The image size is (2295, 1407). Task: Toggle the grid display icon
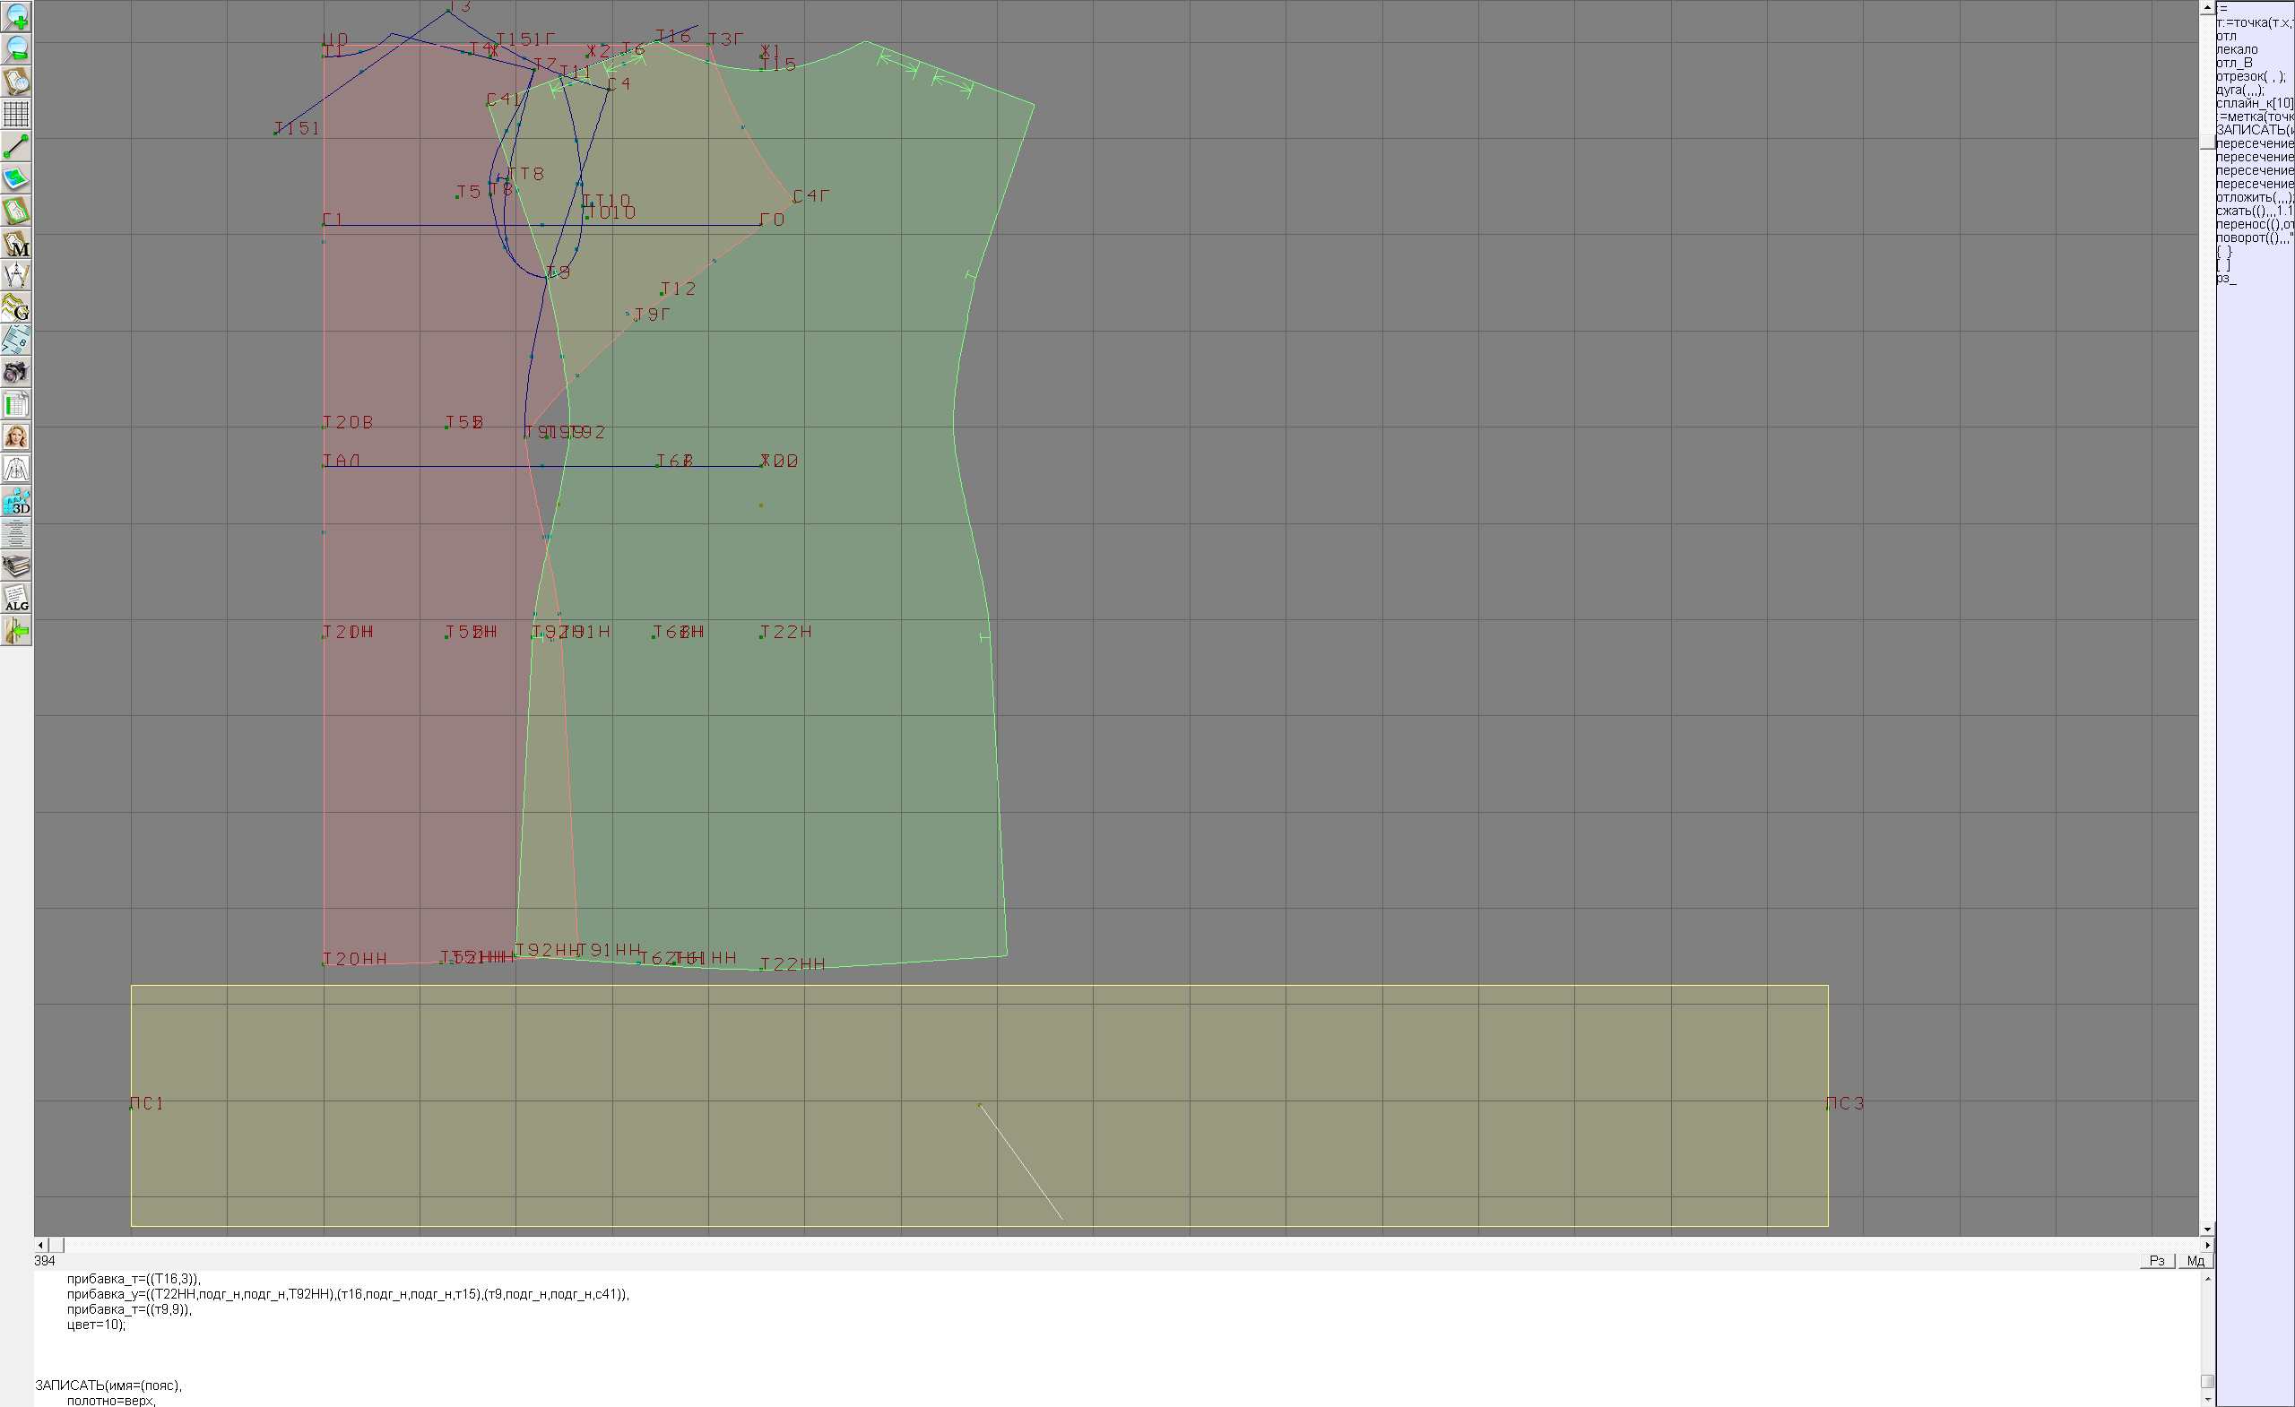(x=16, y=114)
